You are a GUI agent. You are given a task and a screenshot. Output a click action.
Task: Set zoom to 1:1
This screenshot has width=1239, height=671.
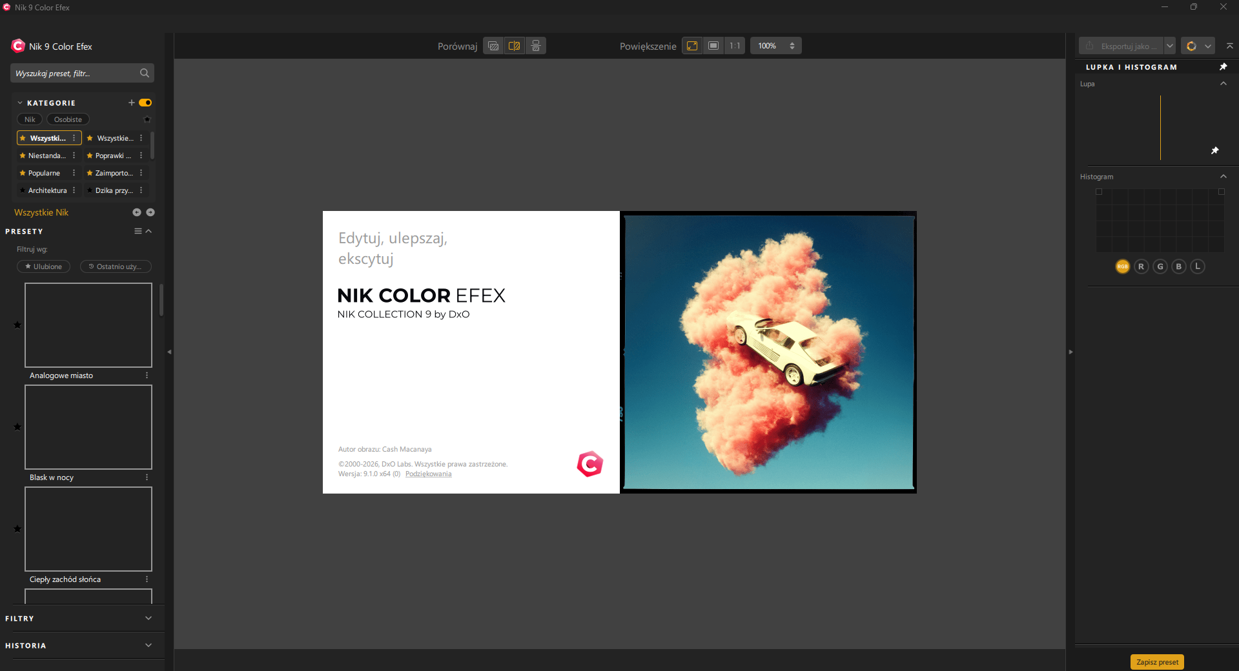[735, 46]
